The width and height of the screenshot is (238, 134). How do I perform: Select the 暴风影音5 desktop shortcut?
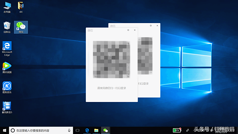point(7,108)
